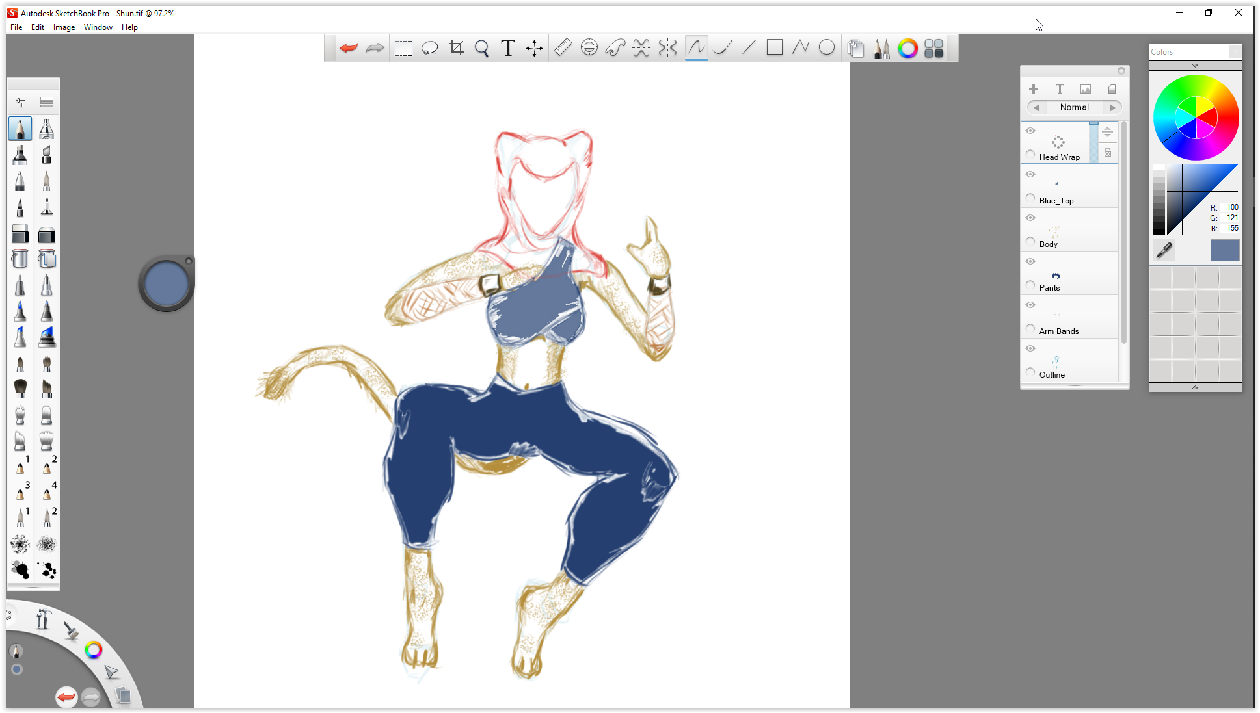
Task: Click the Zoom magnifier tool
Action: (482, 48)
